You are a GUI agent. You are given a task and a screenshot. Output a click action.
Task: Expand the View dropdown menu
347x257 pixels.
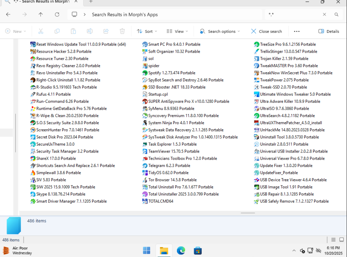(x=177, y=31)
